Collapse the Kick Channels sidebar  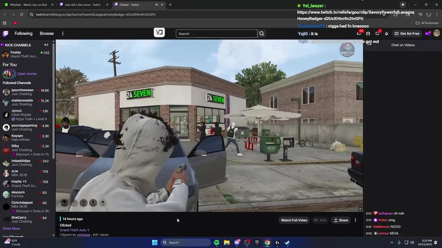click(x=46, y=45)
